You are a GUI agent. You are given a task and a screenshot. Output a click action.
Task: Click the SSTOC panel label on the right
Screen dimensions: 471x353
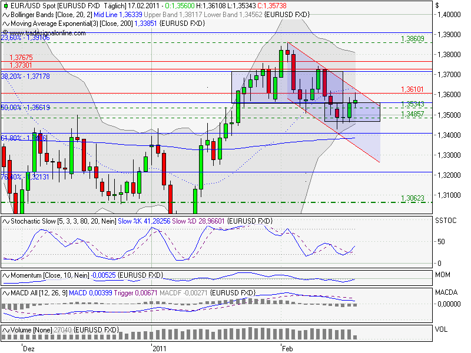[x=445, y=220]
